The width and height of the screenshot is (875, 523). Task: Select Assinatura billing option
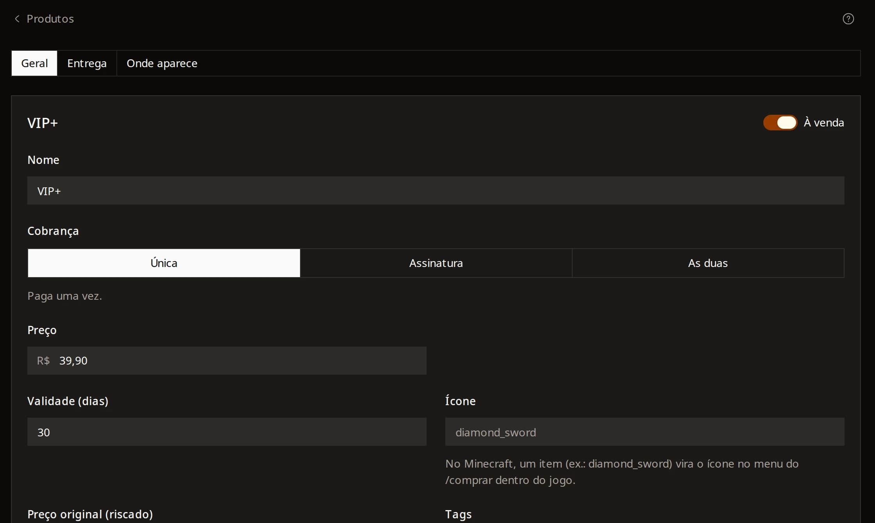click(436, 263)
